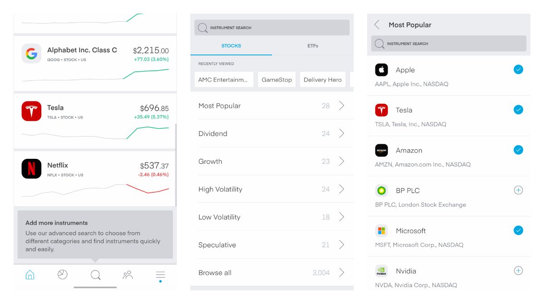Viewport: 544px width, 304px height.
Task: Expand High Volatility category chevron
Action: [x=342, y=189]
